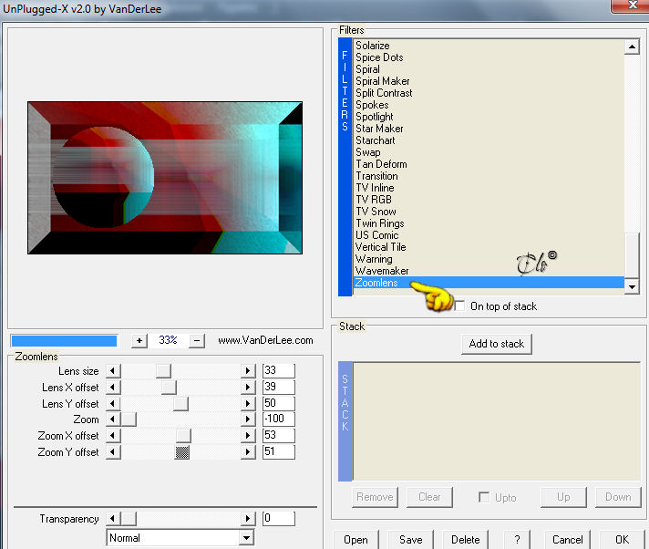Viewport: 649px width, 549px height.
Task: Increase Zoom value with right arrow
Action: pos(248,420)
